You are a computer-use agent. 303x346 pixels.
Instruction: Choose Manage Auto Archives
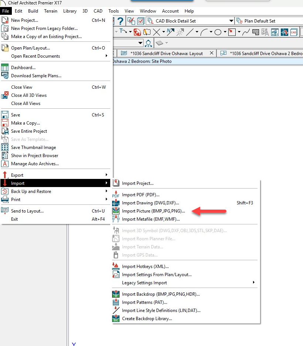pyautogui.click(x=55, y=164)
